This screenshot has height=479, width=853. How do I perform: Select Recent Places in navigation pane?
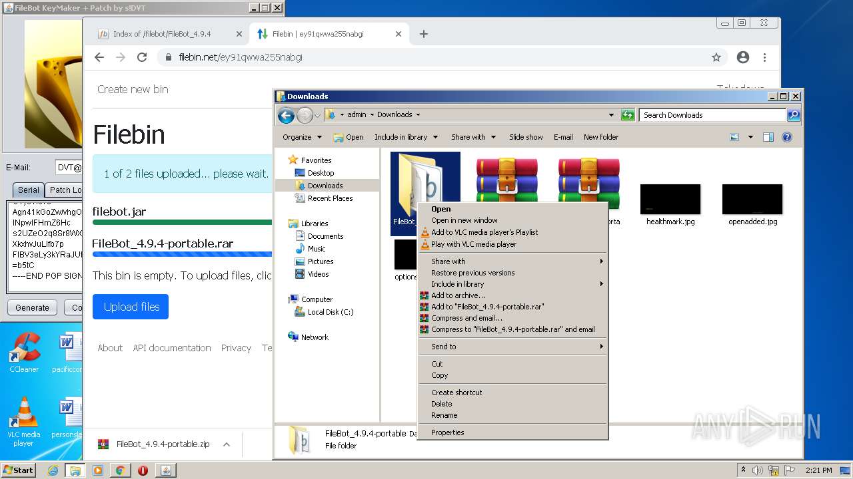tap(330, 198)
